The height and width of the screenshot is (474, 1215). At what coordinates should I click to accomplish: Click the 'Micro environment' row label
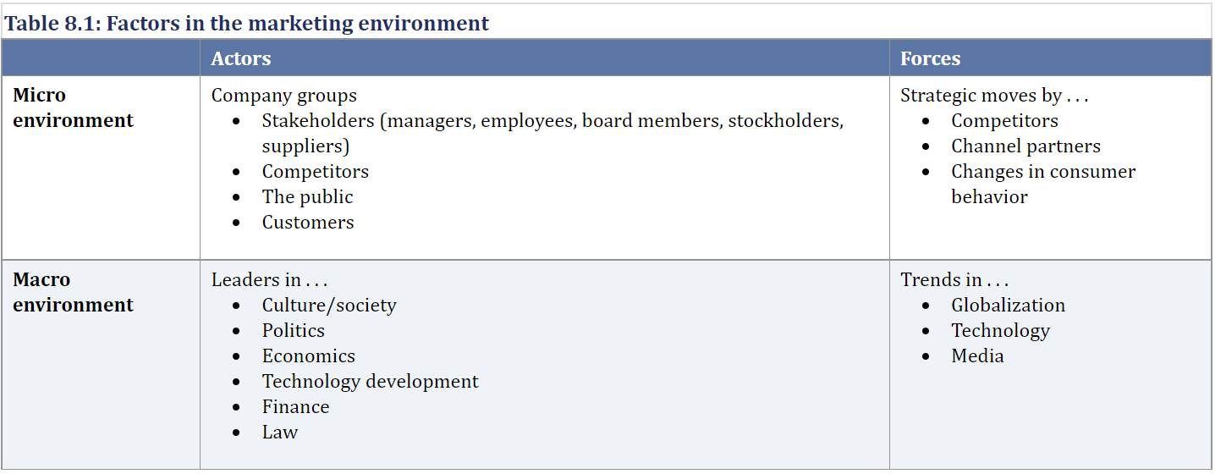click(x=73, y=107)
